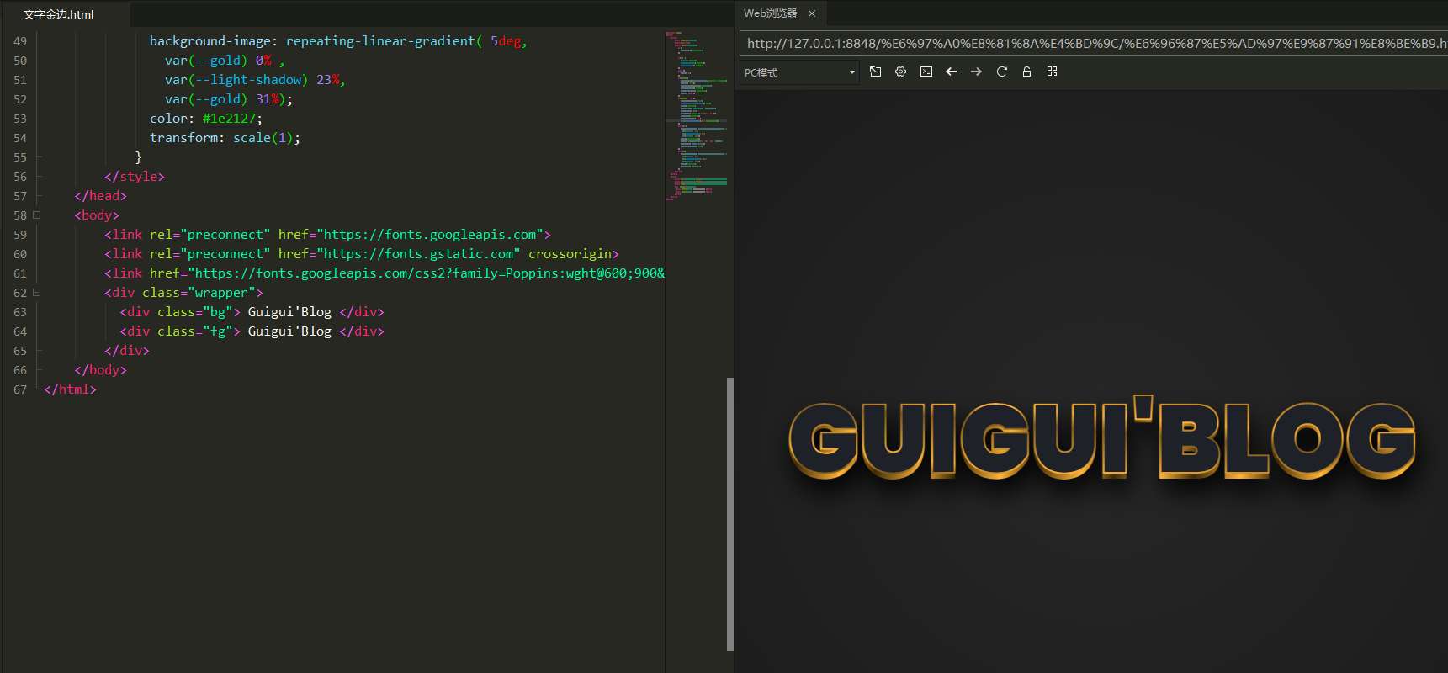Reload the web browser preview

(1001, 72)
